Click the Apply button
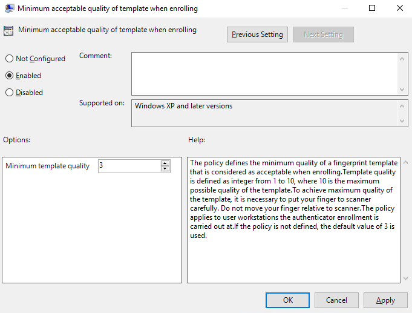 pyautogui.click(x=385, y=300)
